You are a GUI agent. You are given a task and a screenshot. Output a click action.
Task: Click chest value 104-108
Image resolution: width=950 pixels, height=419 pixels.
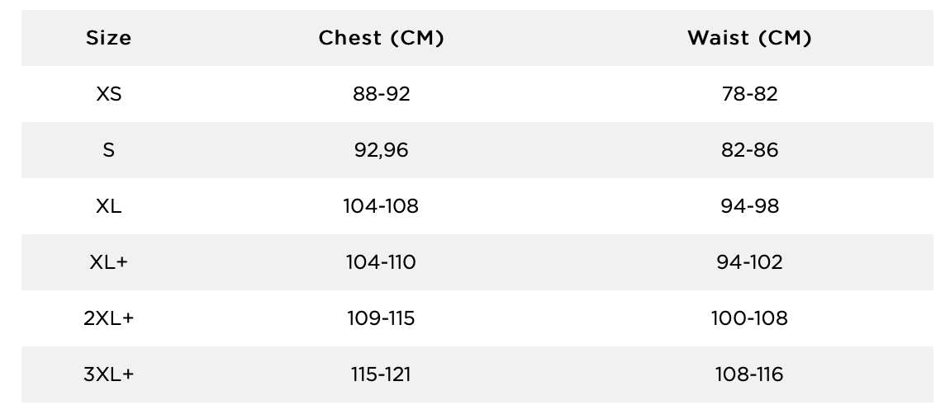click(x=381, y=206)
